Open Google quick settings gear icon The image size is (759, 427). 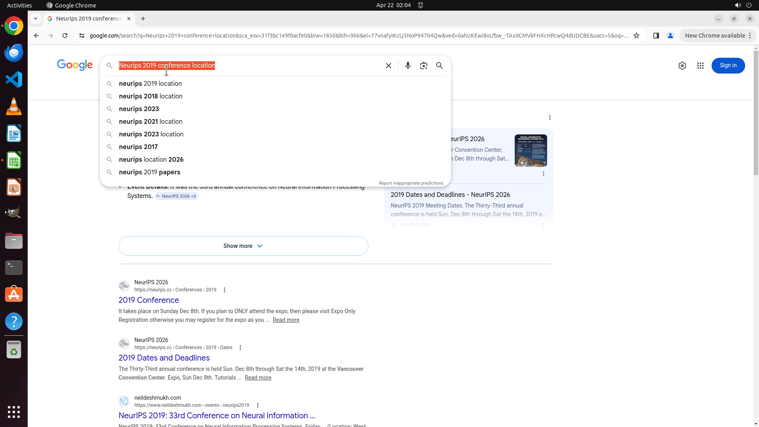pyautogui.click(x=682, y=66)
